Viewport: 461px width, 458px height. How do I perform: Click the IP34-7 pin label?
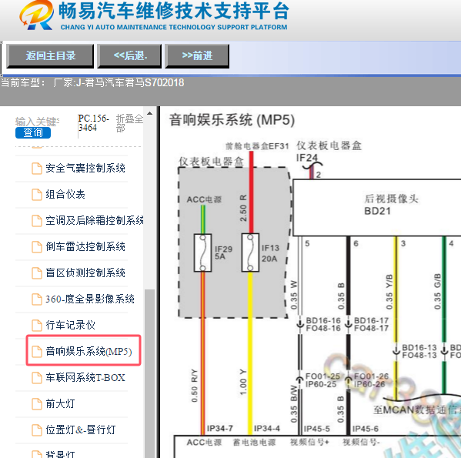pos(219,429)
